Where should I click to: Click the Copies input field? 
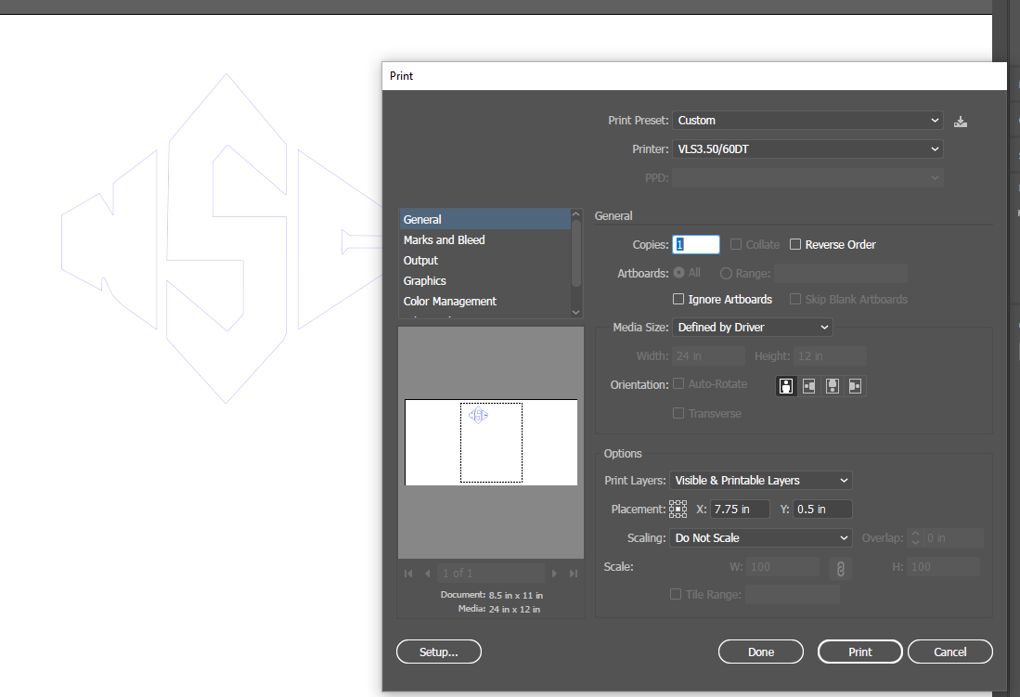[695, 244]
